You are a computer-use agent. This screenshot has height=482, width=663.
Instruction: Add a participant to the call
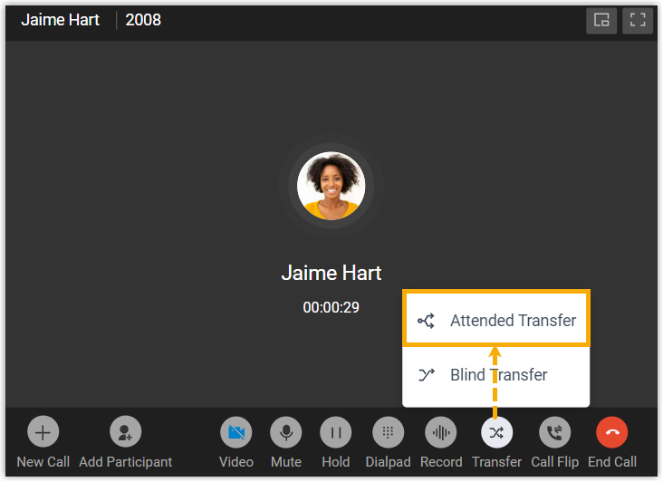point(126,432)
